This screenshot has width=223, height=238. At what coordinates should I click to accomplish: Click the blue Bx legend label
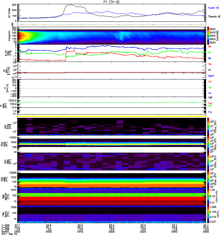coord(210,58)
